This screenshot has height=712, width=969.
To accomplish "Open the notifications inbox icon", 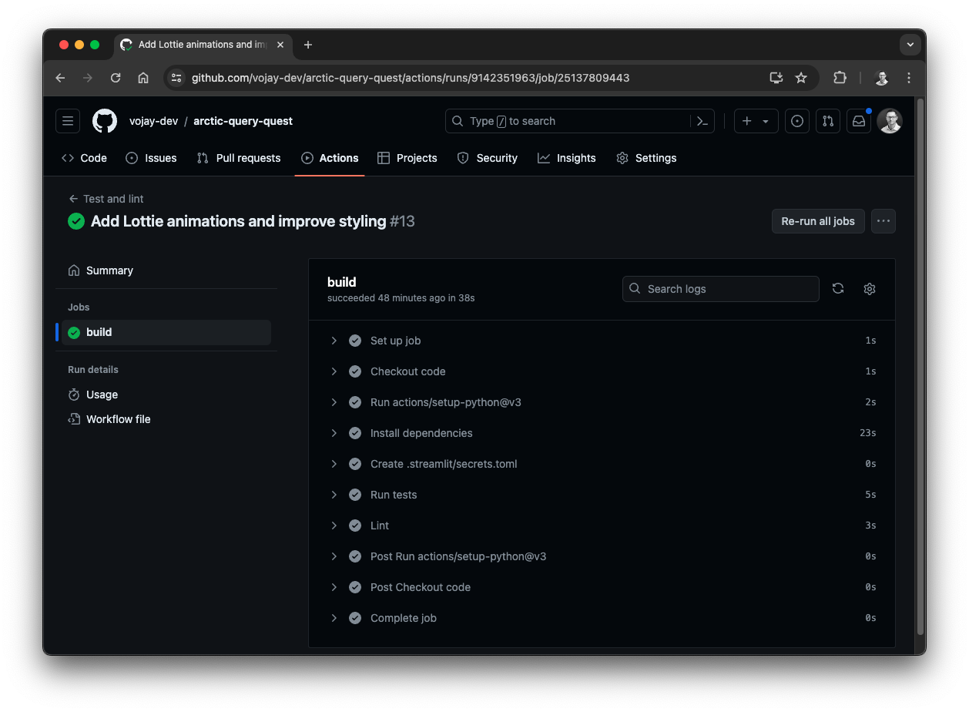I will coord(858,121).
